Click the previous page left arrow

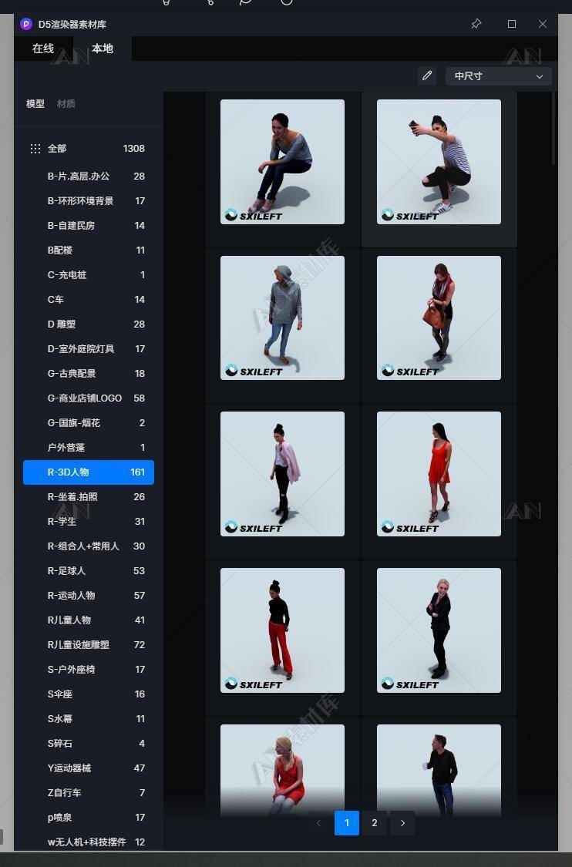(318, 823)
